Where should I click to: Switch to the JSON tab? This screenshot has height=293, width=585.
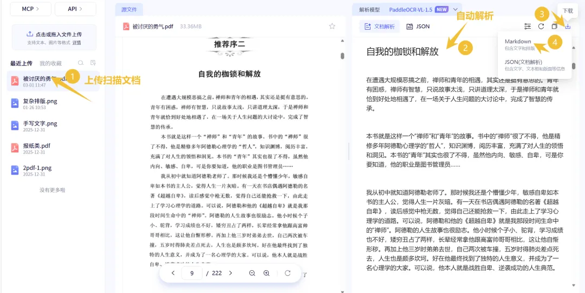[418, 26]
